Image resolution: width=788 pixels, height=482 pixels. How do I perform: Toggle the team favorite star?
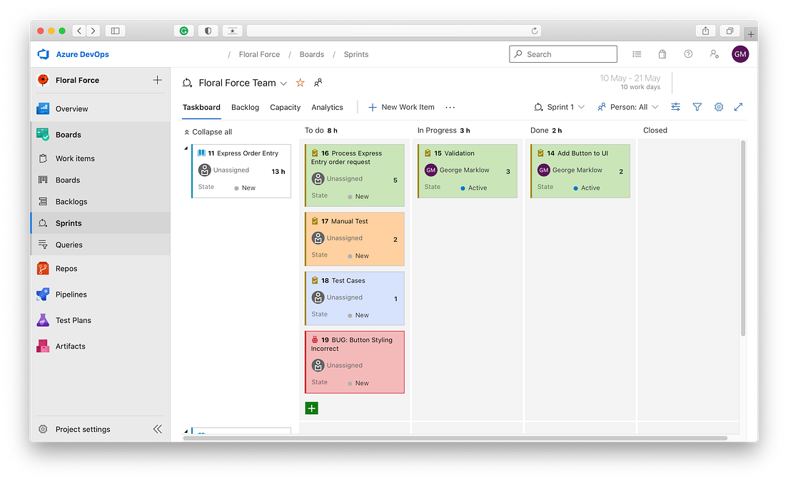pyautogui.click(x=300, y=83)
